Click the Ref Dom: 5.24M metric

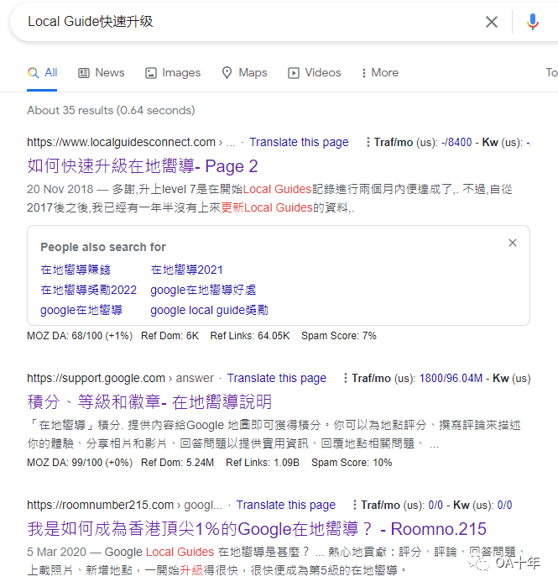pyautogui.click(x=177, y=463)
